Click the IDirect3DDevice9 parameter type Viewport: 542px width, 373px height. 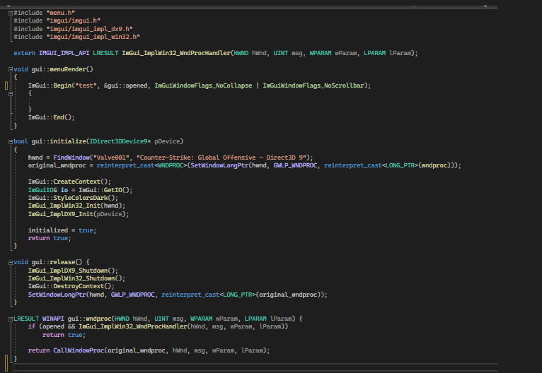click(117, 141)
